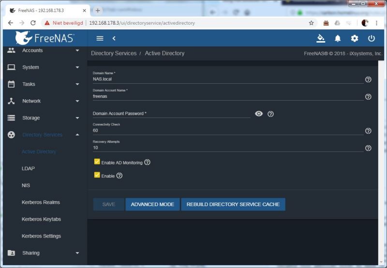Expand the System menu arrow

tap(77, 67)
